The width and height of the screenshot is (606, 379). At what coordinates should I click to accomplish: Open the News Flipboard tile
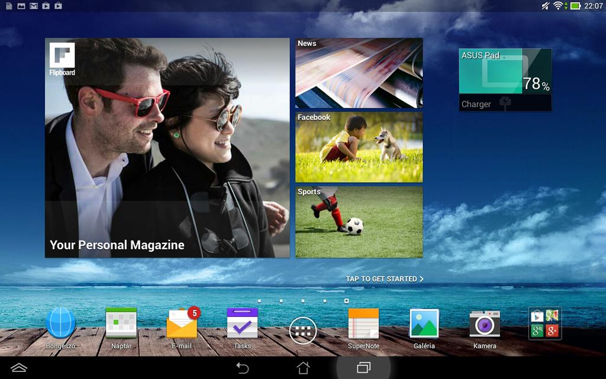(359, 73)
